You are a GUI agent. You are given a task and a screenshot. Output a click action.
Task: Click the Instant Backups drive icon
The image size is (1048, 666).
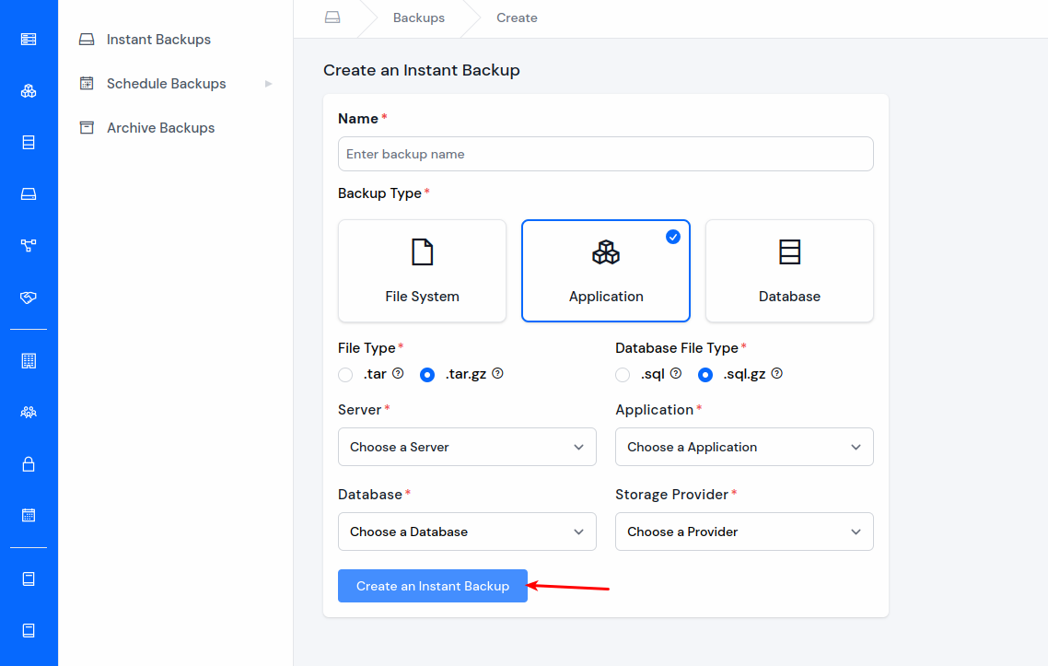[87, 40]
